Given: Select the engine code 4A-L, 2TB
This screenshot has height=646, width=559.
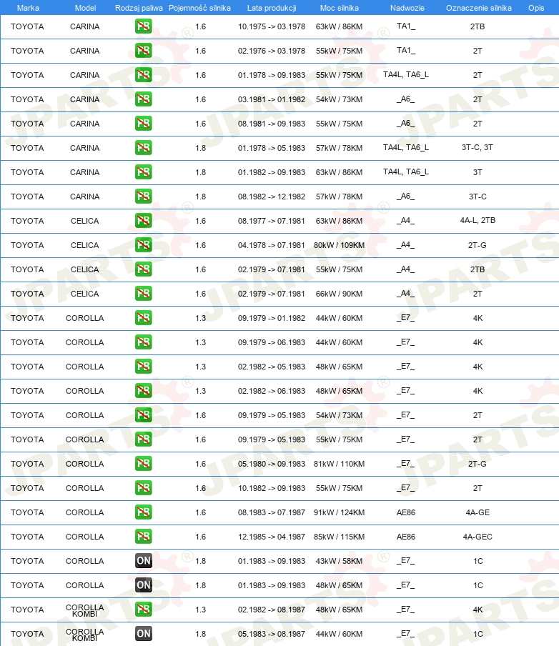Looking at the screenshot, I should 478,220.
